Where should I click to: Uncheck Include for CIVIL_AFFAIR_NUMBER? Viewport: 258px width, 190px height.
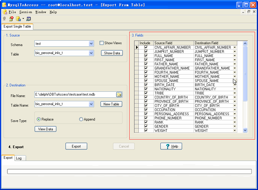click(x=146, y=47)
